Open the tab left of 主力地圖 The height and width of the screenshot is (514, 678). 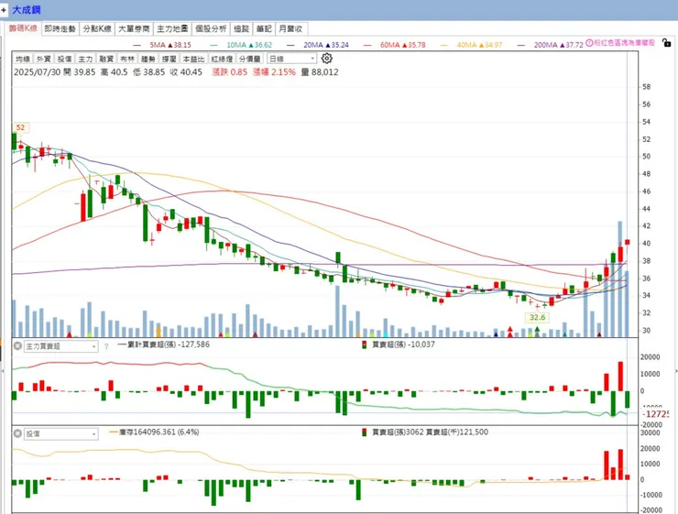[134, 29]
